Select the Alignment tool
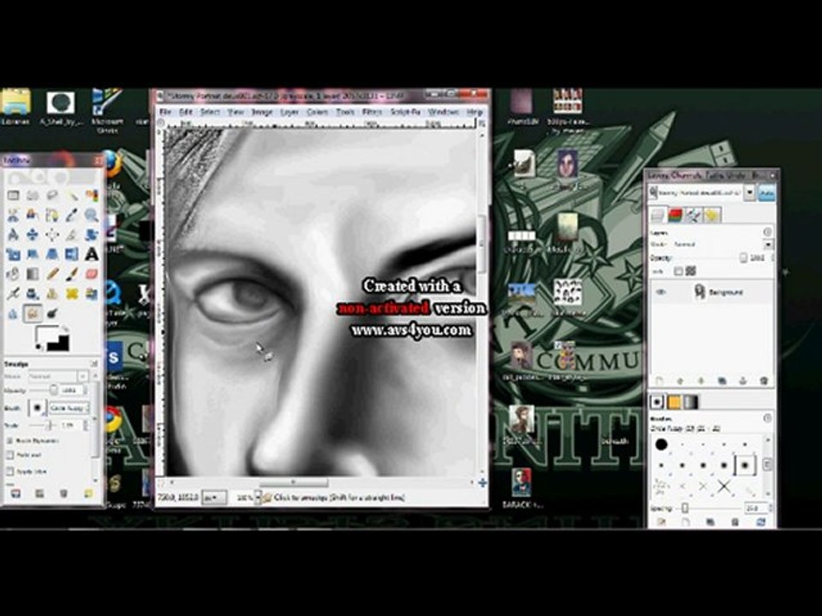The height and width of the screenshot is (616, 822). click(52, 234)
